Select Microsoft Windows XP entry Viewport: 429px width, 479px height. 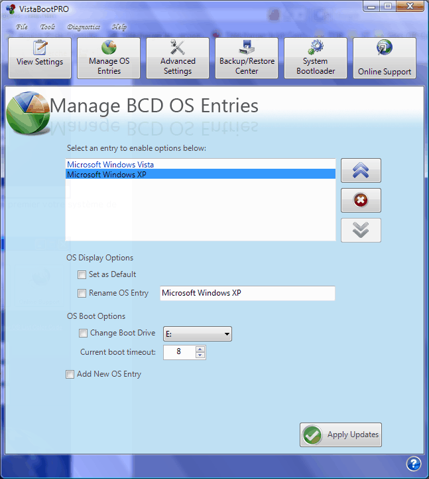(200, 175)
